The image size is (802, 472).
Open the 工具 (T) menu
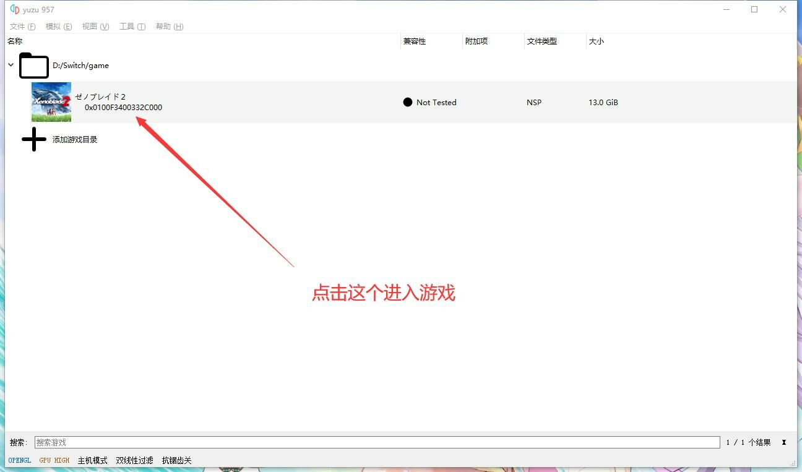coord(132,26)
